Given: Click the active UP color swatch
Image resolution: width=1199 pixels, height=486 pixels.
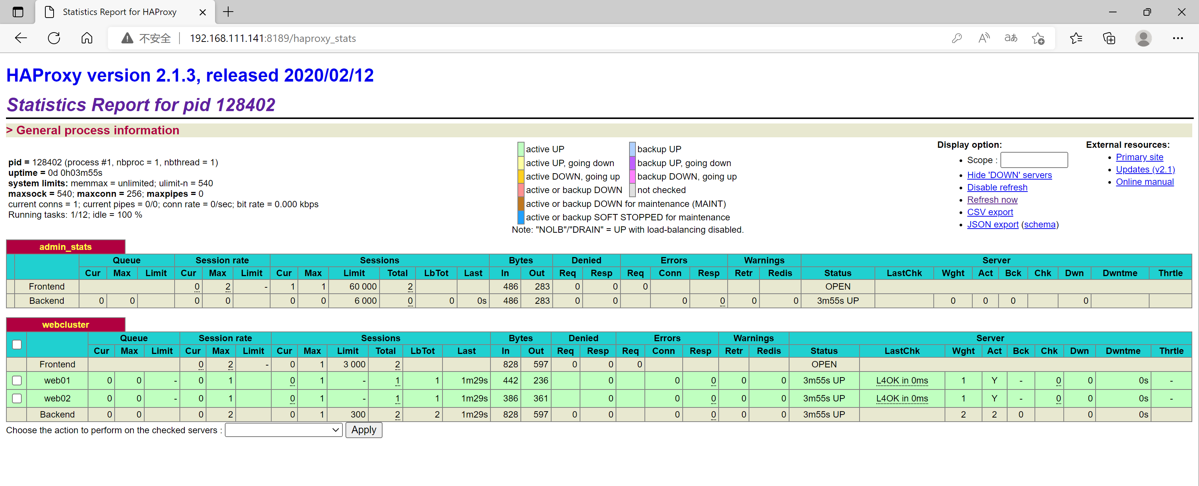Looking at the screenshot, I should pyautogui.click(x=521, y=149).
